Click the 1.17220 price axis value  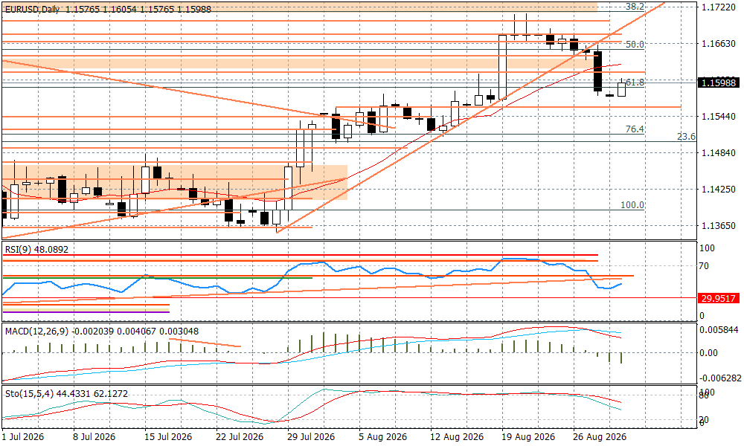tap(719, 7)
